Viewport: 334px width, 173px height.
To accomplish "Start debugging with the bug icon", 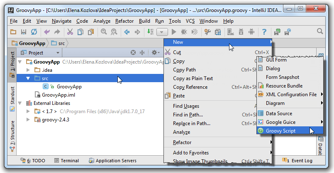I will 184,32.
